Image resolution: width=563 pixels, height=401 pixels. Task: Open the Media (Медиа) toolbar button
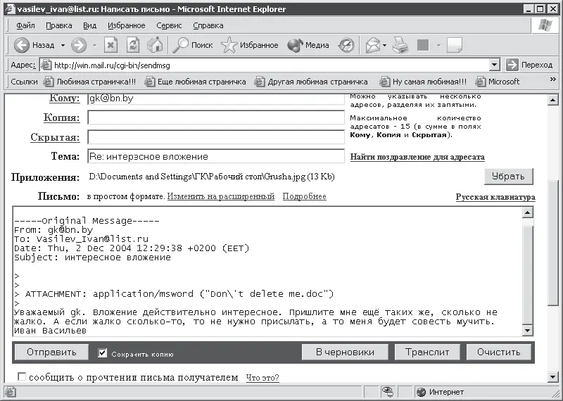point(308,45)
